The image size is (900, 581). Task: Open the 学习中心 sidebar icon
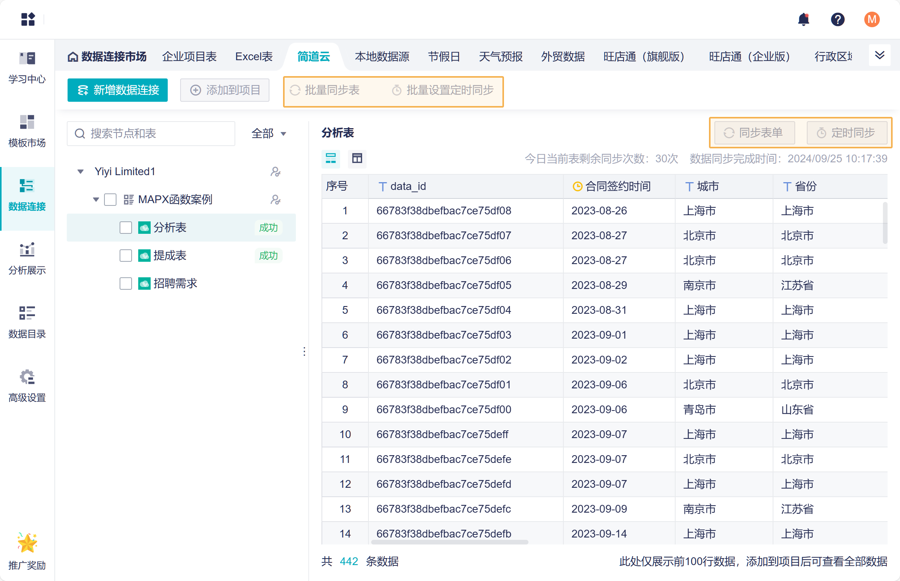pyautogui.click(x=27, y=59)
